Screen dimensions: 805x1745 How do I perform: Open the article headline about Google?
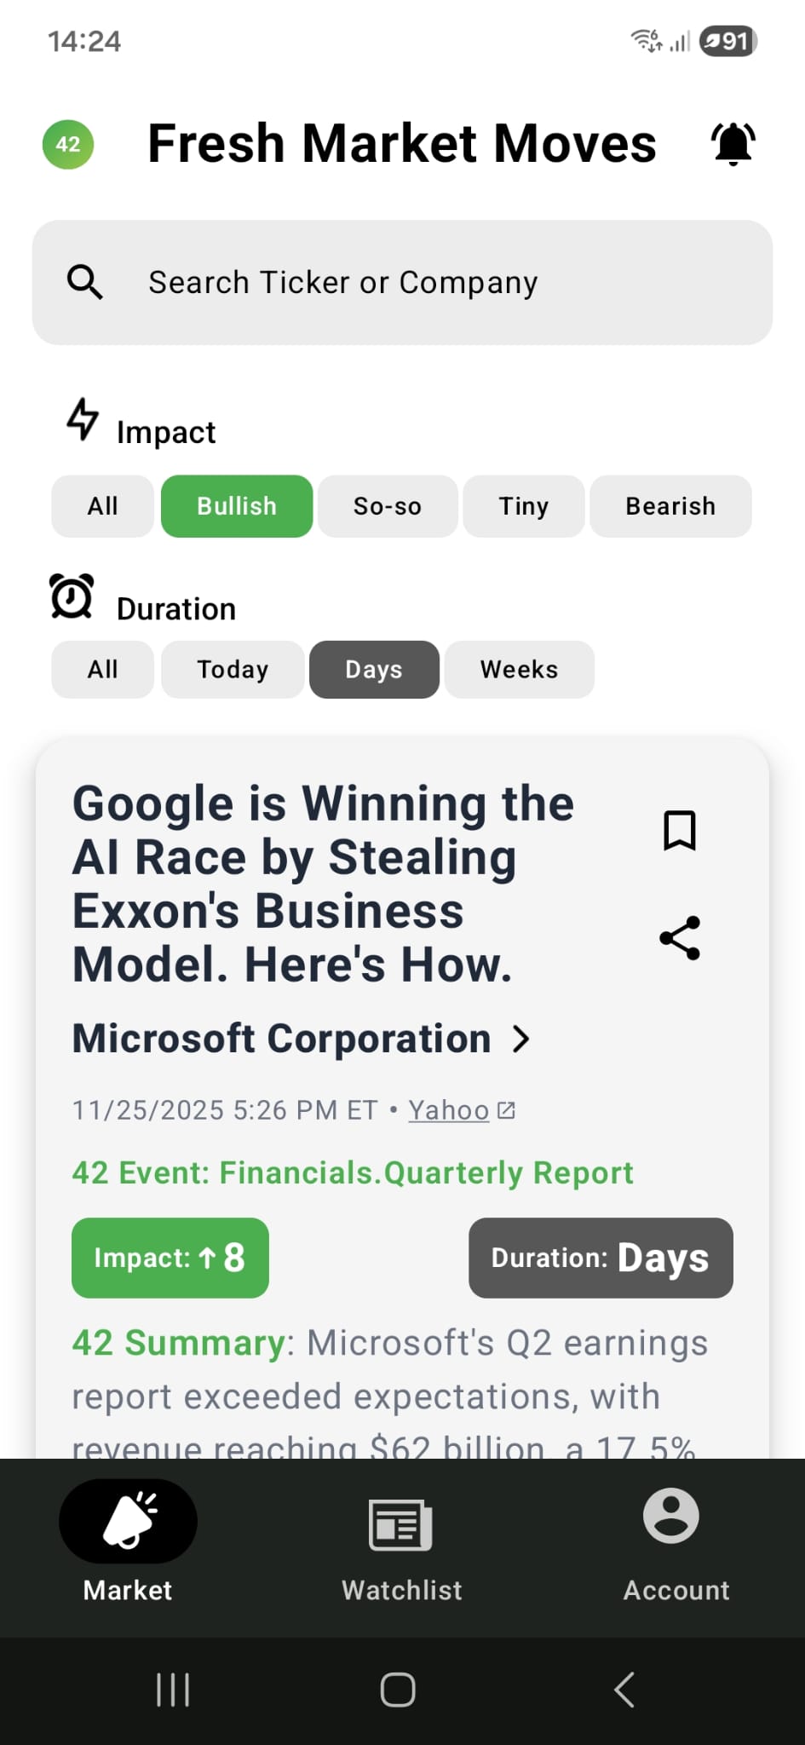[x=324, y=884]
